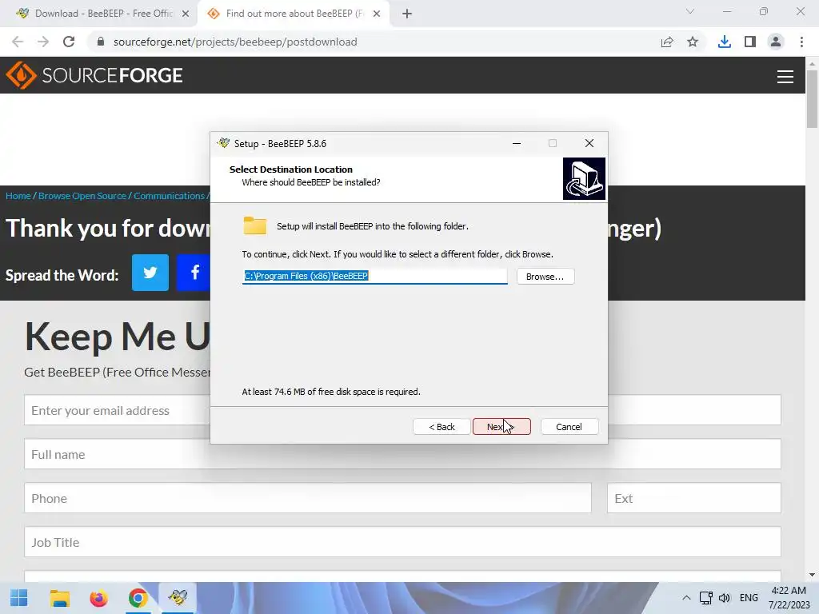Click the Ext field

(x=693, y=498)
